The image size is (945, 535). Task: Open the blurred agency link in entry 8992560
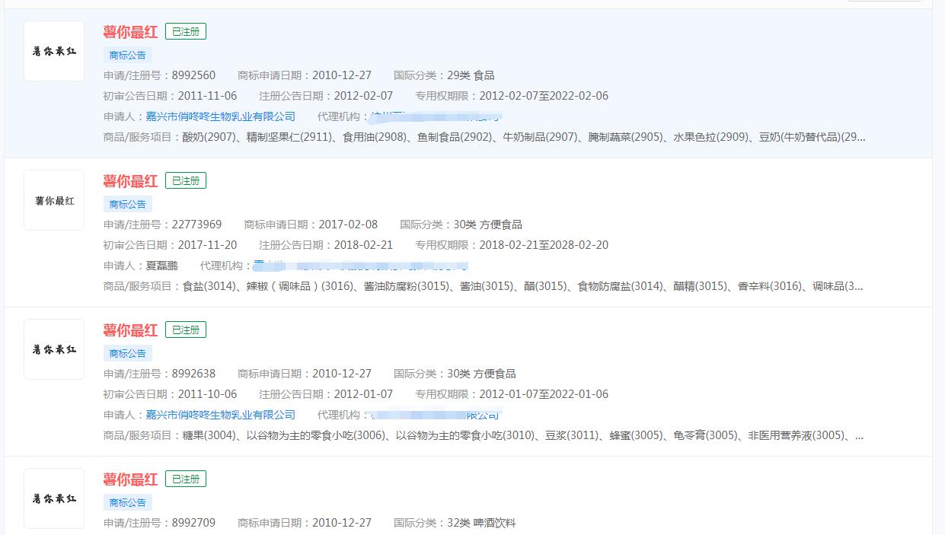pyautogui.click(x=435, y=116)
